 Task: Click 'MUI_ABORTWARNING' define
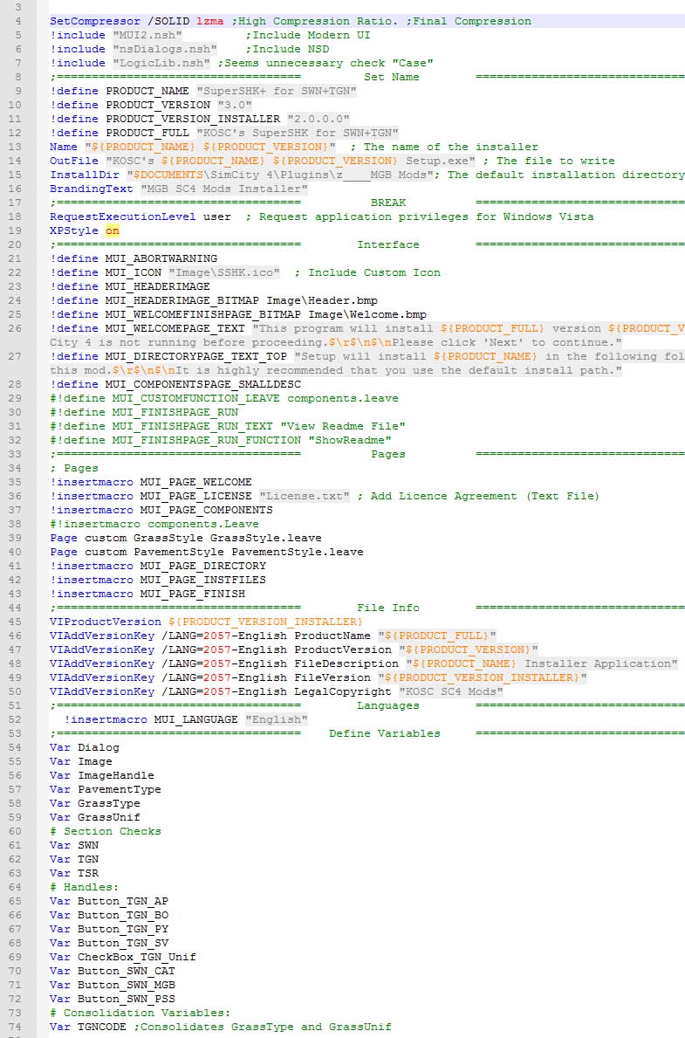coord(161,258)
